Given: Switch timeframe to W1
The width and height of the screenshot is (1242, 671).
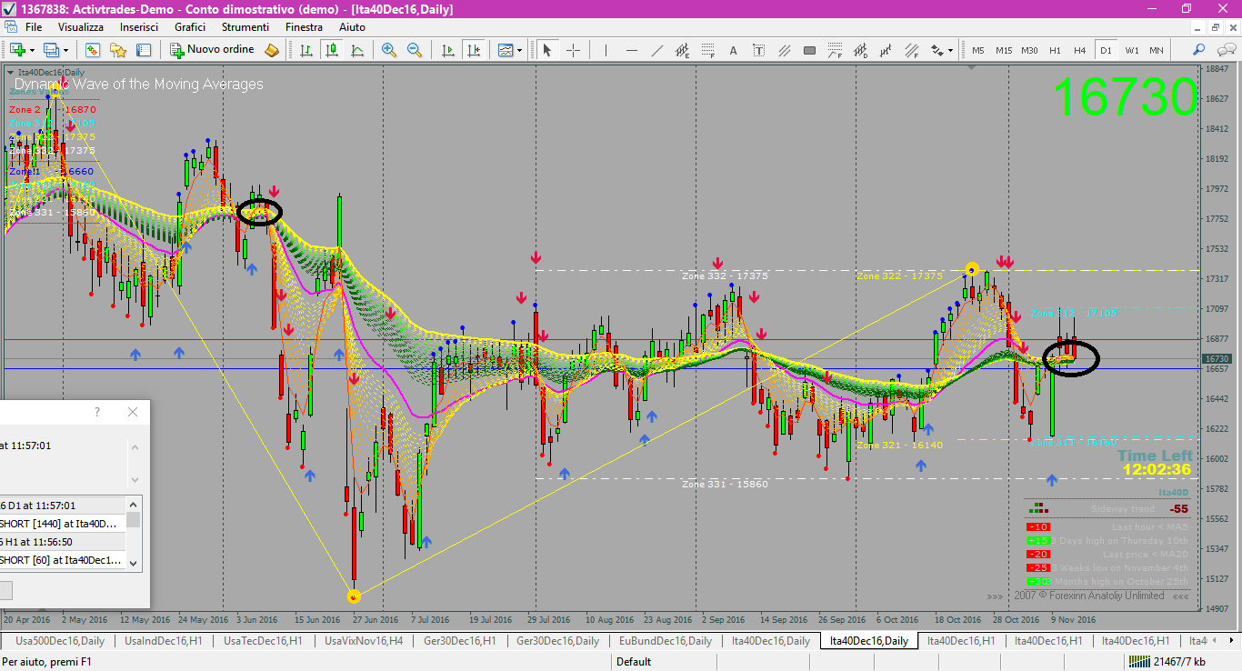Looking at the screenshot, I should coord(1131,50).
